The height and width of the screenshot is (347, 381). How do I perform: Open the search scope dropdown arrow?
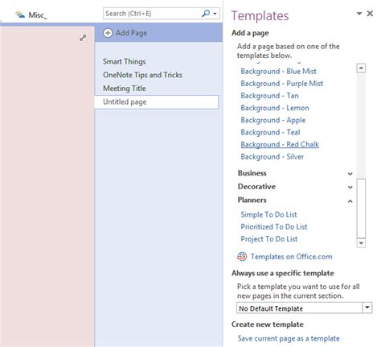click(215, 14)
